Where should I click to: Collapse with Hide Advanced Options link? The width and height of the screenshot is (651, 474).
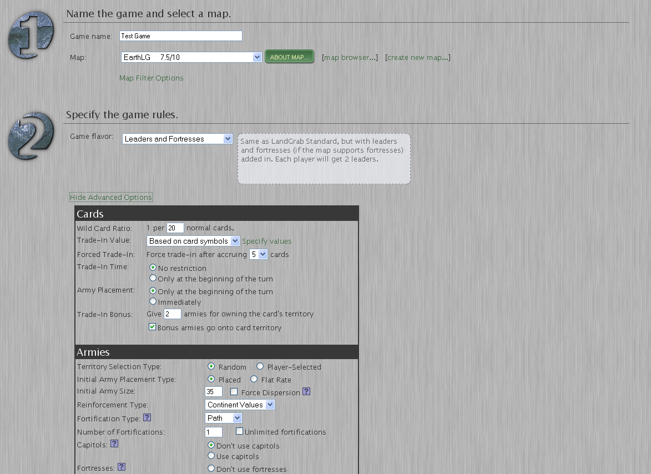point(111,197)
